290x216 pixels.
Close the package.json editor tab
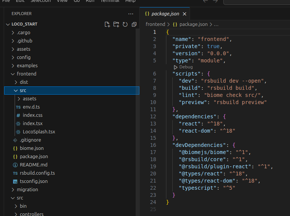[x=185, y=14]
